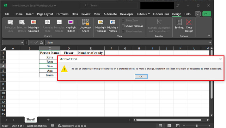Image resolution: width=226 pixels, height=128 pixels.
Task: Select the cell containing Ravi
Action: 50,57
